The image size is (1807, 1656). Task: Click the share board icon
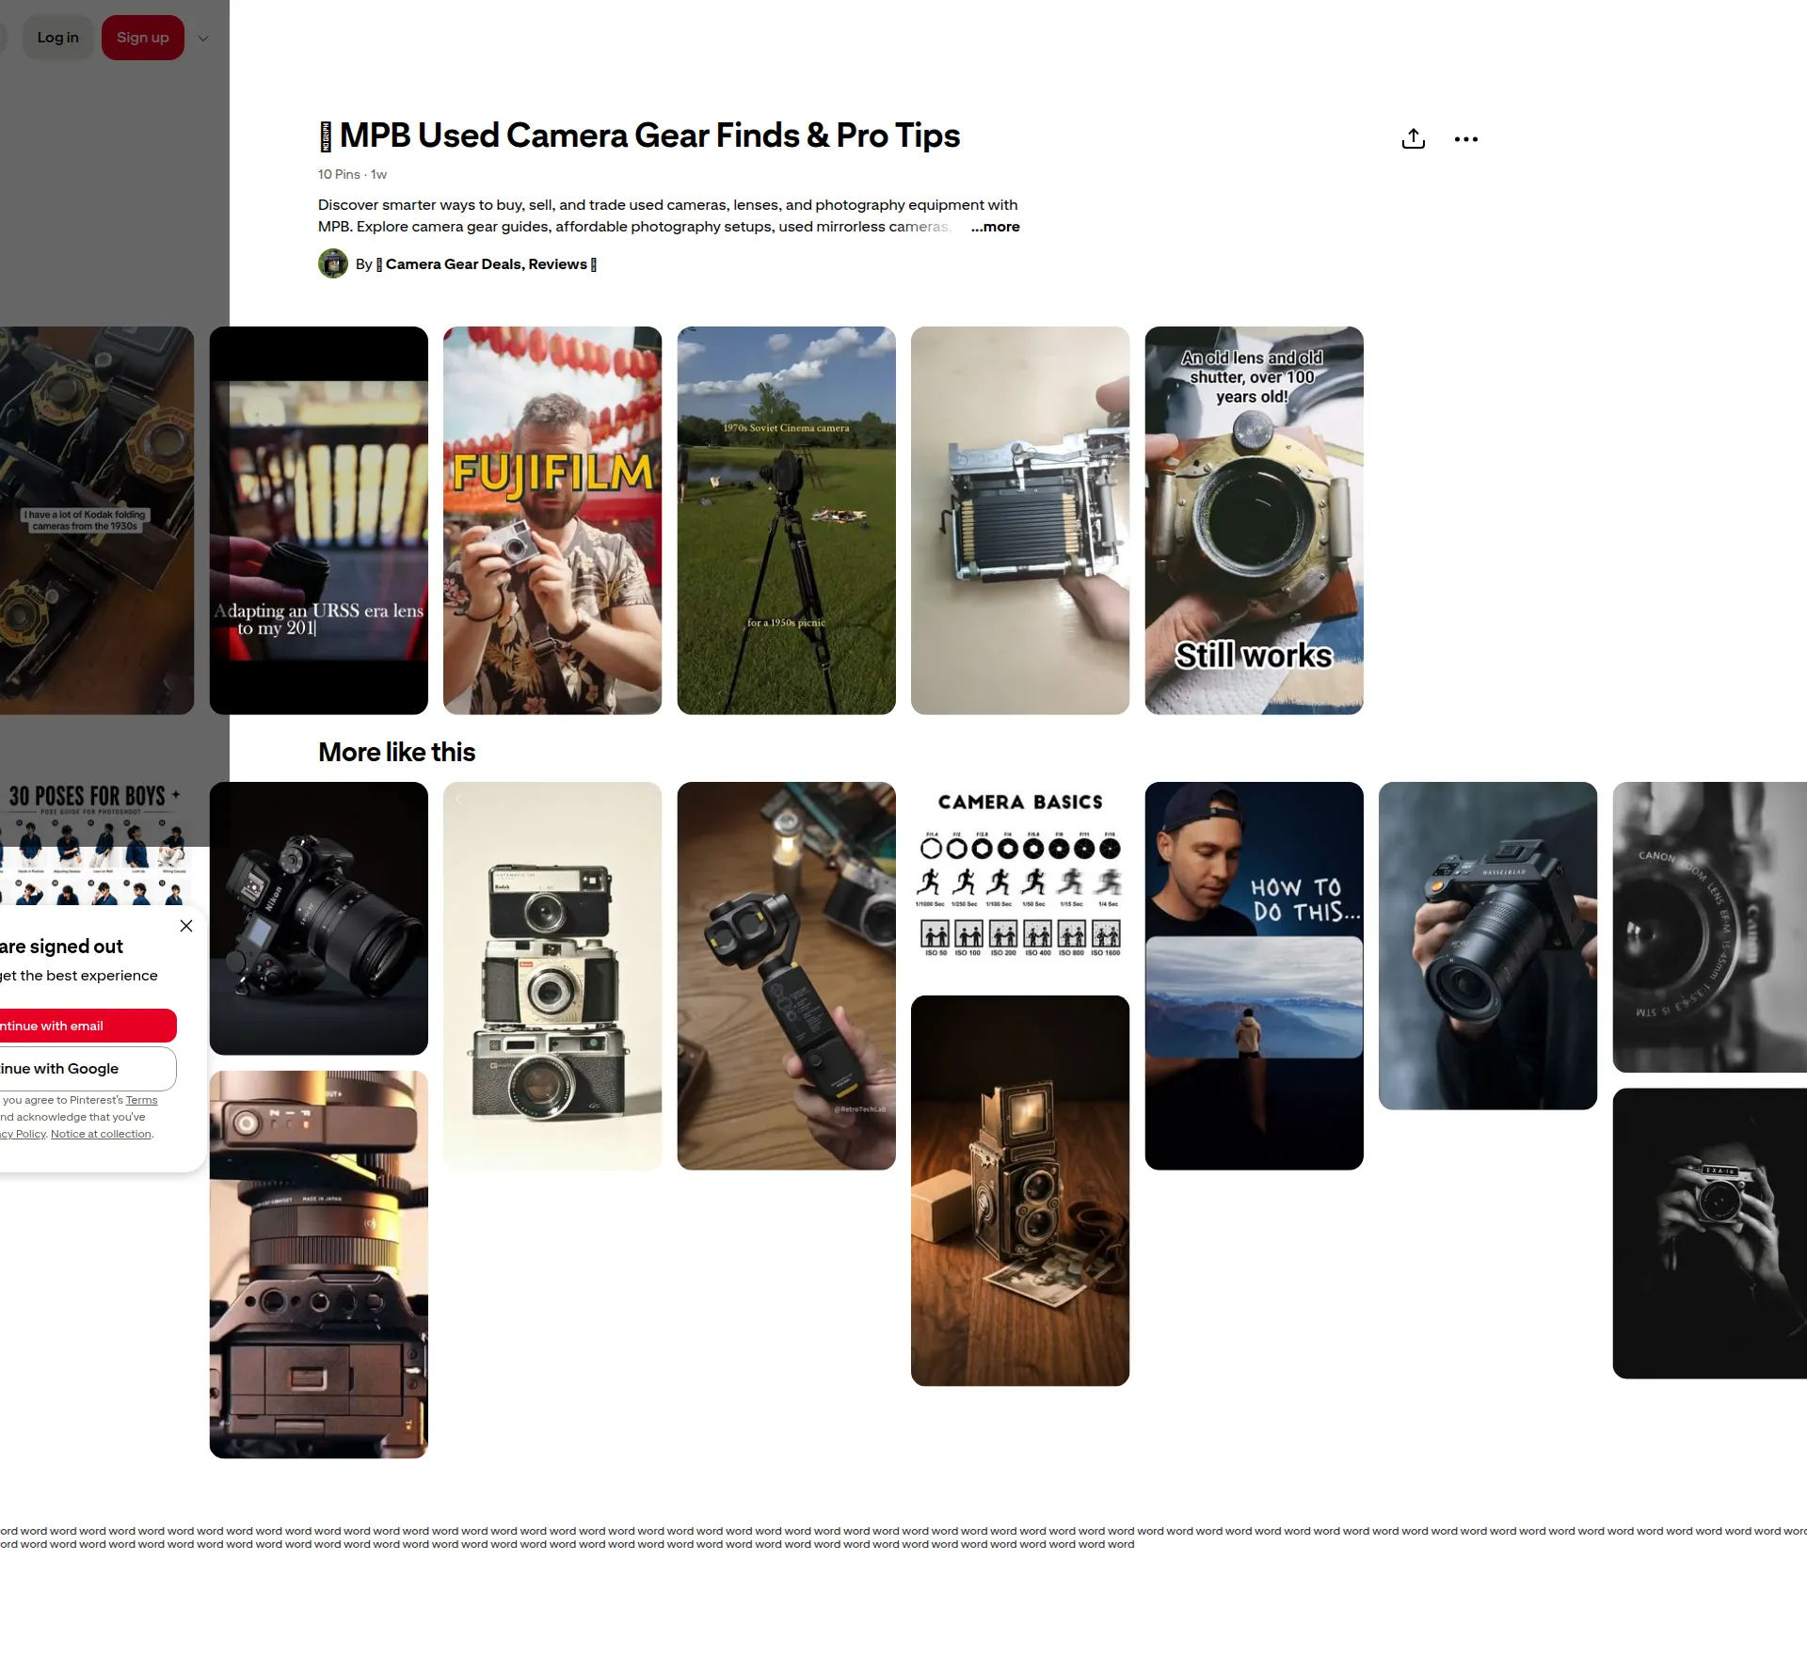[x=1413, y=139]
